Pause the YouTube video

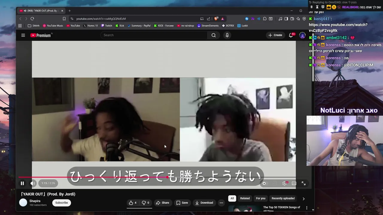pos(22,183)
